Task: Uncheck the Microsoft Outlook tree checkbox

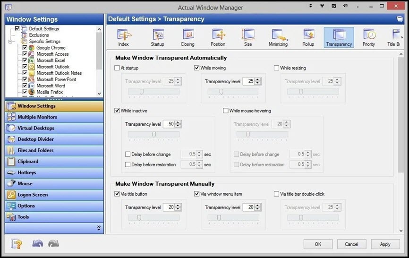Action: (x=25, y=67)
